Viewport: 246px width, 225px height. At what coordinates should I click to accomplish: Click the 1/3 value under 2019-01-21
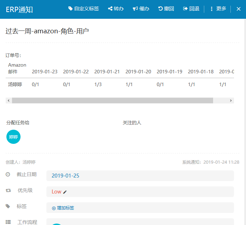click(98, 84)
